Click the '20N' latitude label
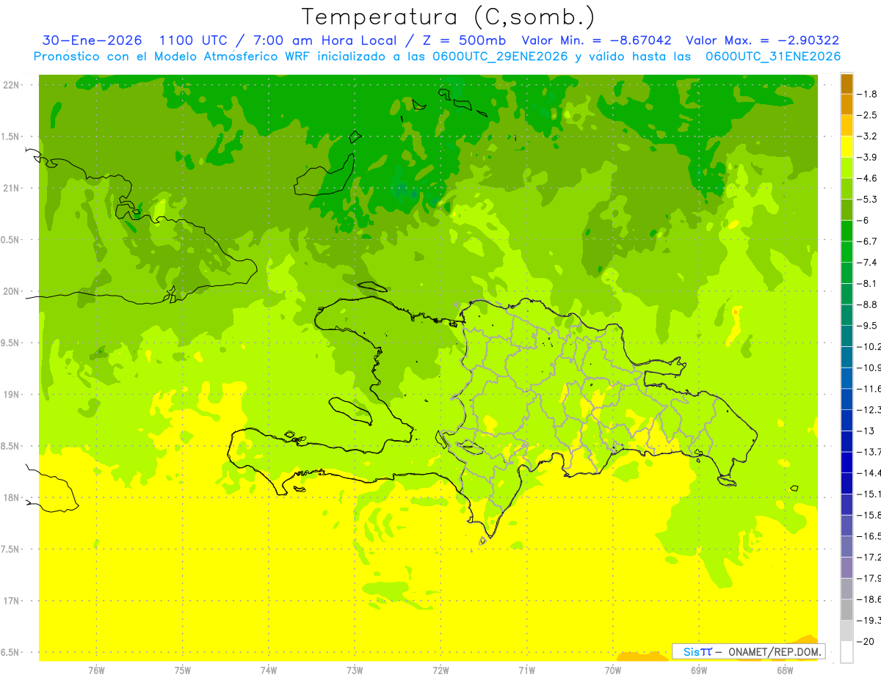881x680 pixels. point(12,291)
